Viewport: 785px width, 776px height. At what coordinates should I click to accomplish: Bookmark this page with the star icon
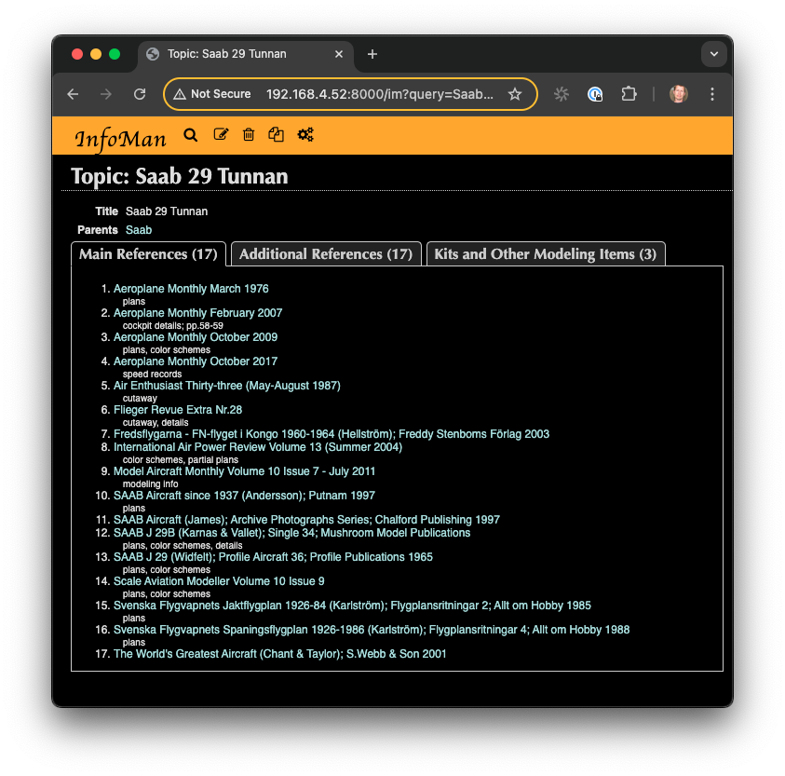coord(515,94)
